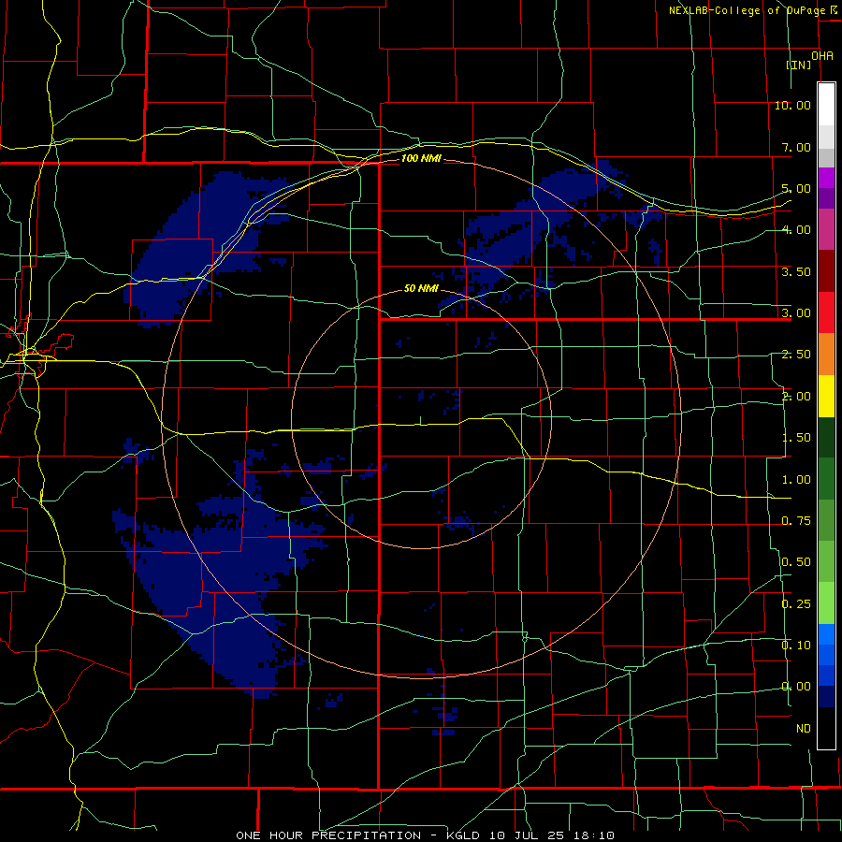The image size is (842, 842).
Task: Click the '4.00' legend value
Action: tap(796, 230)
